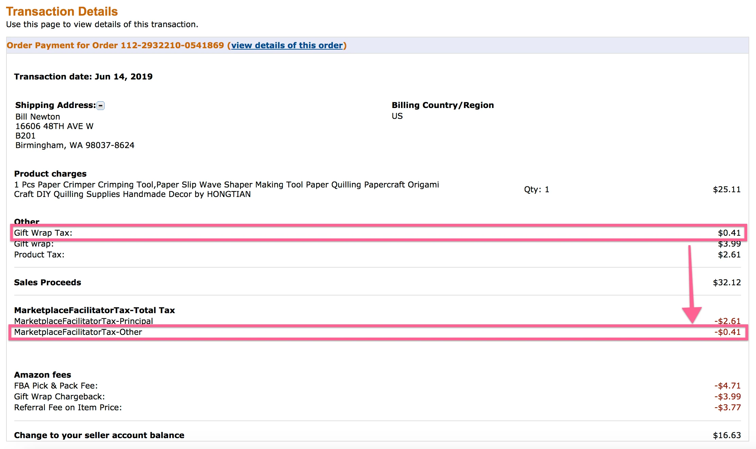Select the Referral Fee on Item Price label

click(x=68, y=408)
